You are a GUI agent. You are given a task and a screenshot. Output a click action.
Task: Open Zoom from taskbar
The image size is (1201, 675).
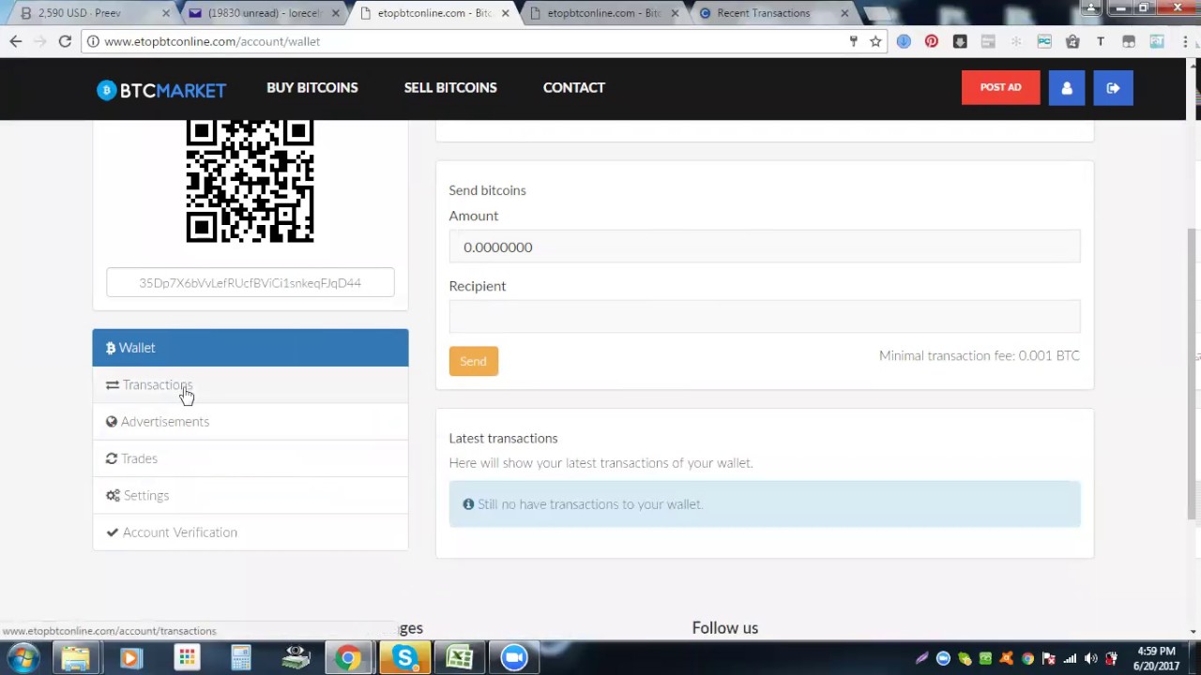(x=513, y=658)
